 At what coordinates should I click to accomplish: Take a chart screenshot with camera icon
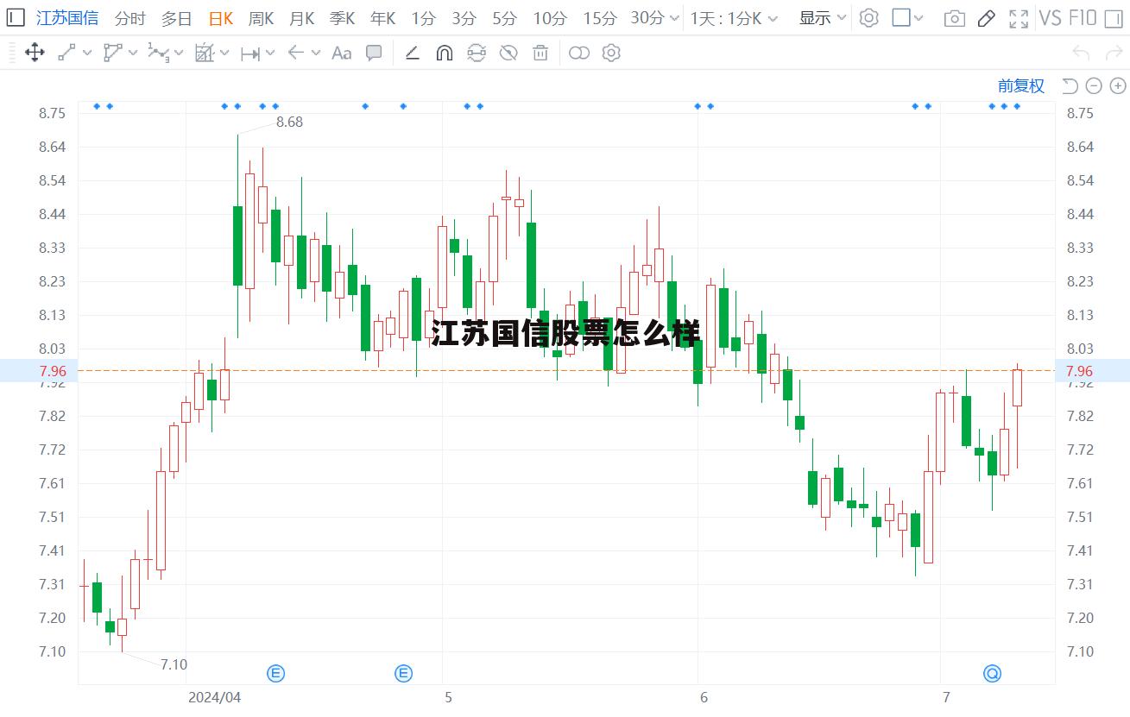954,18
